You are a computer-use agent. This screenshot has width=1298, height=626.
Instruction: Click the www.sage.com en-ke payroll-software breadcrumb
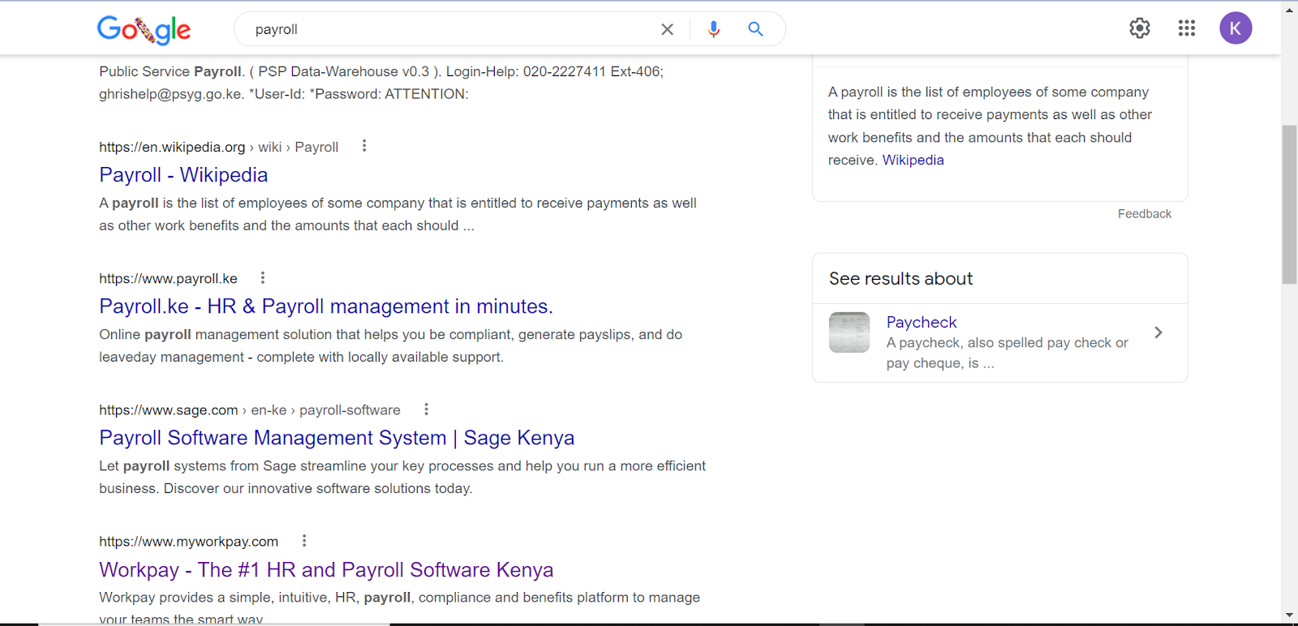click(250, 410)
